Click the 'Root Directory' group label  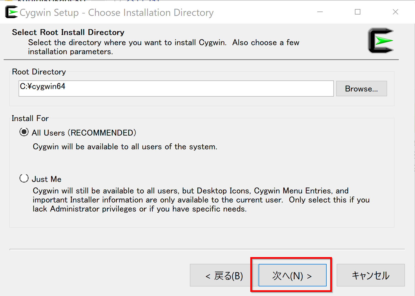coord(39,72)
